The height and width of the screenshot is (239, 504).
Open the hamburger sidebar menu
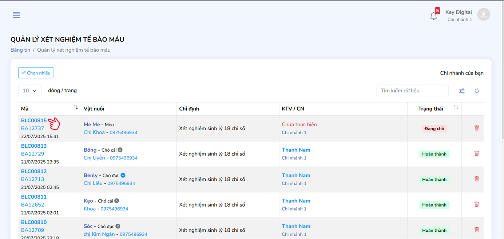pos(16,15)
